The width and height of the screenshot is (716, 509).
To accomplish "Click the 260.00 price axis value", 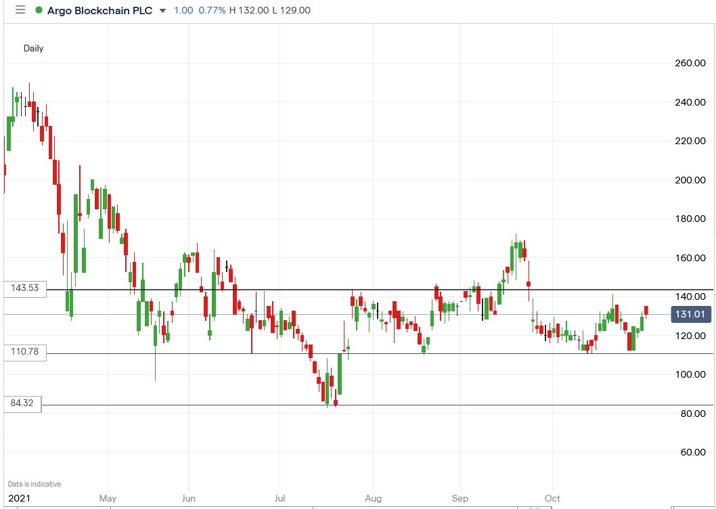I will [691, 64].
